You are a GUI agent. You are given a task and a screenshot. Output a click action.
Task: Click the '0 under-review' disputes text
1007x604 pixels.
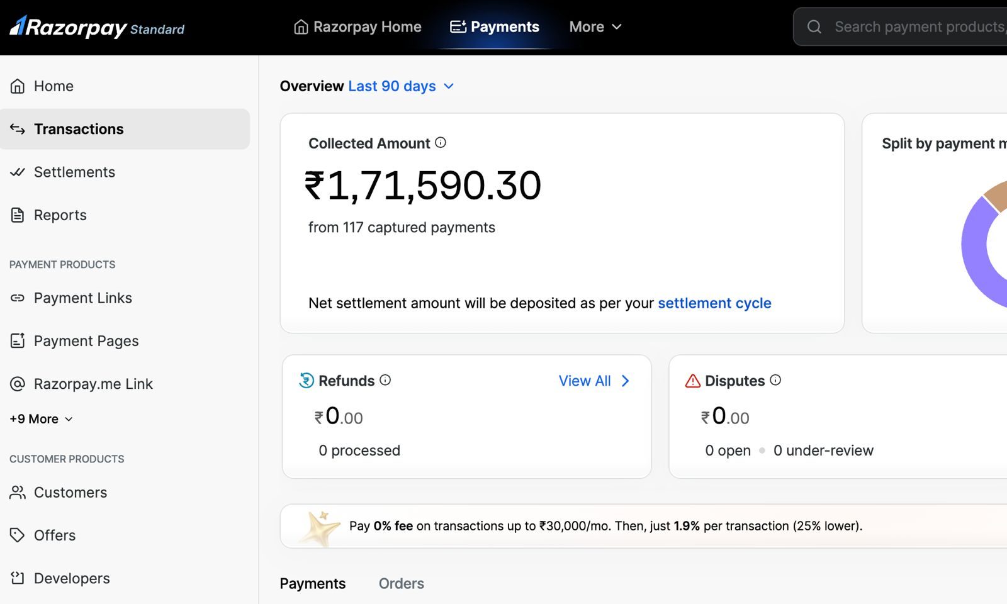coord(823,450)
